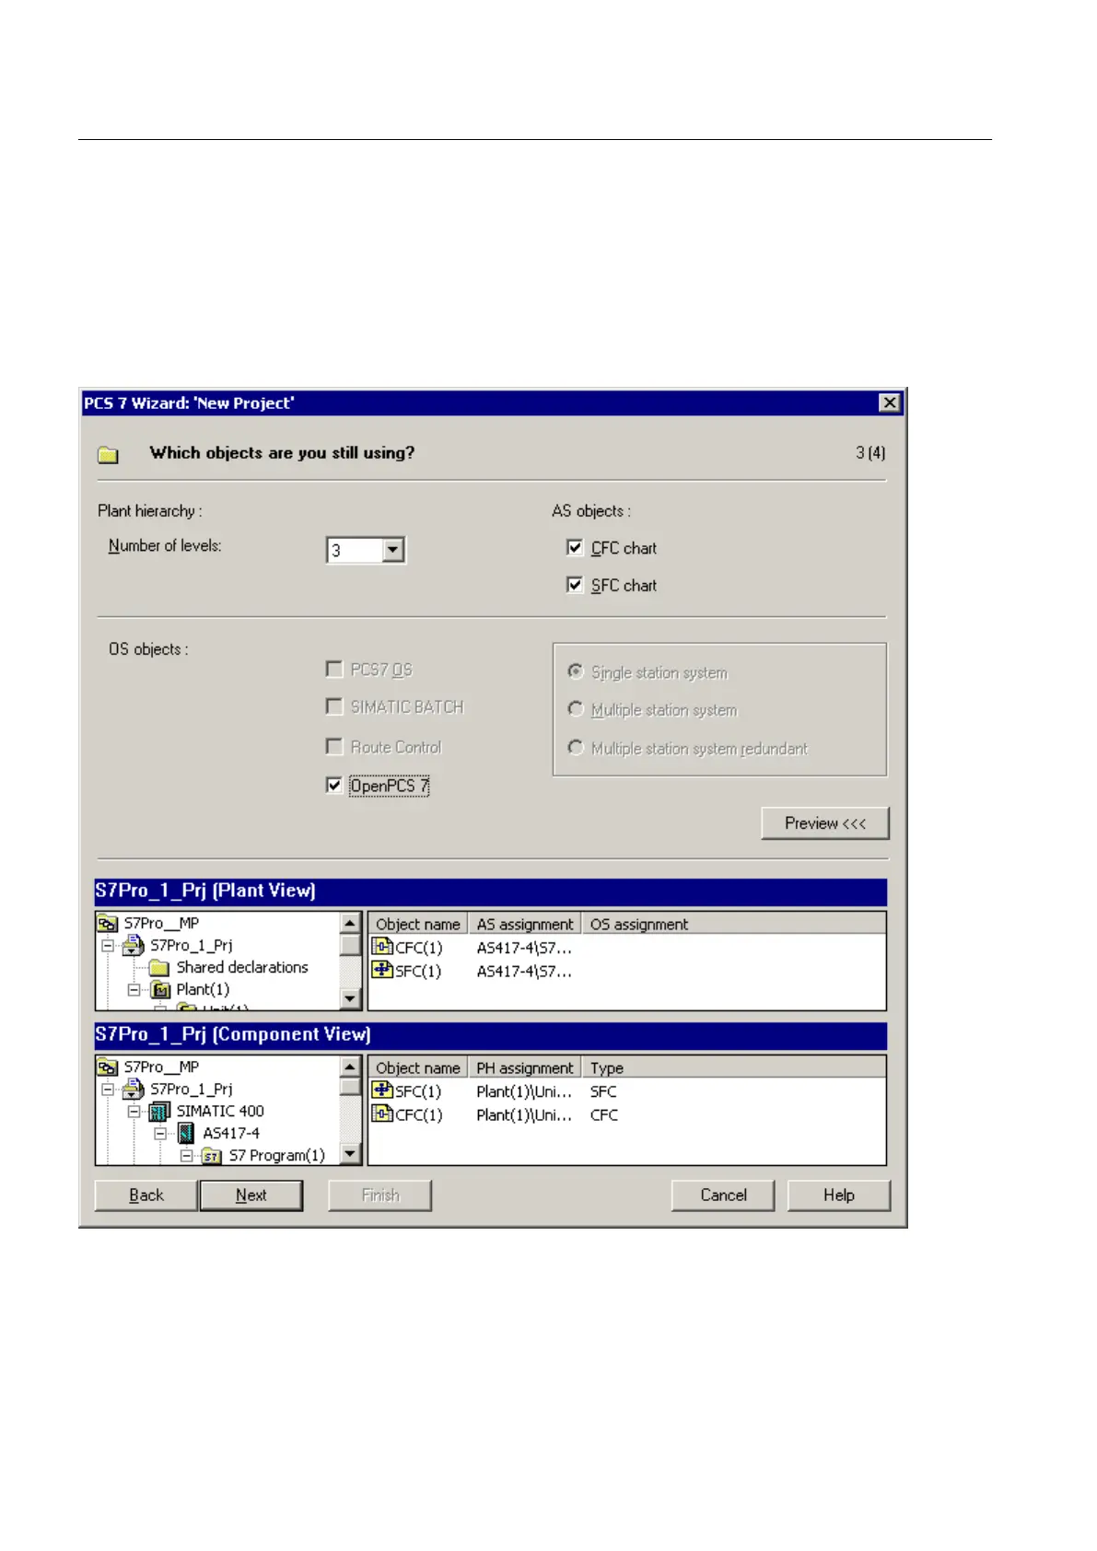Select the Multiple station system radio button
1097x1551 pixels.
click(x=576, y=709)
